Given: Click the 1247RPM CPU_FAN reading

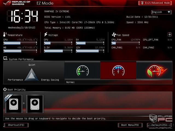Looking at the screenshot, I should pyautogui.click(x=135, y=40).
